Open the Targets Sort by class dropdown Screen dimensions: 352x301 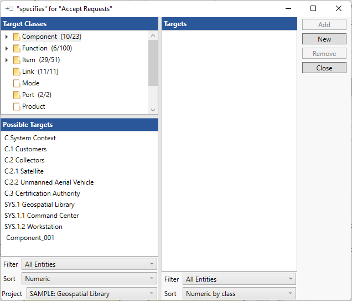pos(239,293)
